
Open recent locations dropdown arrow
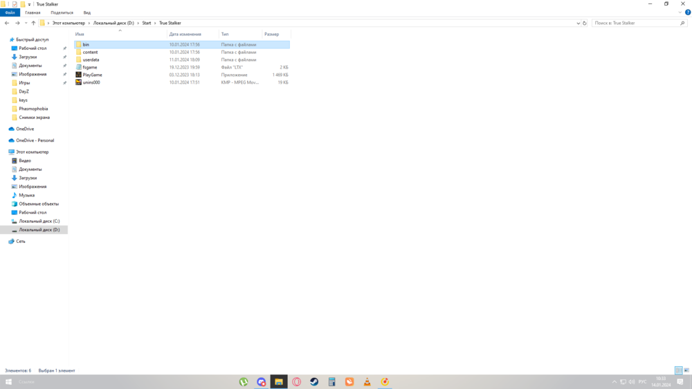click(x=26, y=23)
